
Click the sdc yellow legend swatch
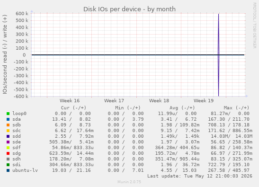point(8,131)
